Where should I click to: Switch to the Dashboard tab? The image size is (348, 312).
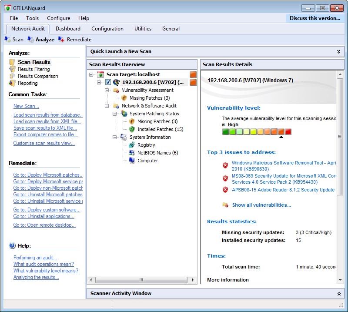pos(68,29)
